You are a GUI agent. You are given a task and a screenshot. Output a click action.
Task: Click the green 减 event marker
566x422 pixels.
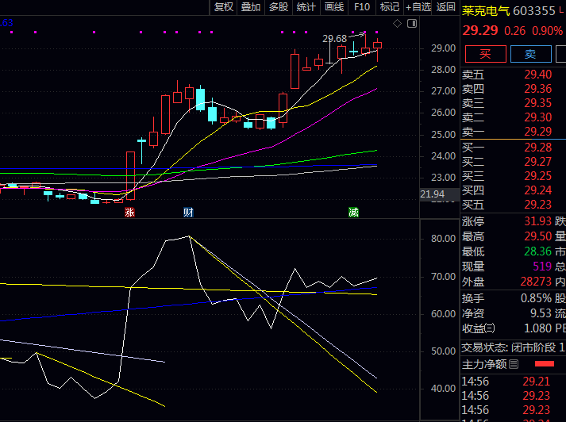tap(353, 213)
